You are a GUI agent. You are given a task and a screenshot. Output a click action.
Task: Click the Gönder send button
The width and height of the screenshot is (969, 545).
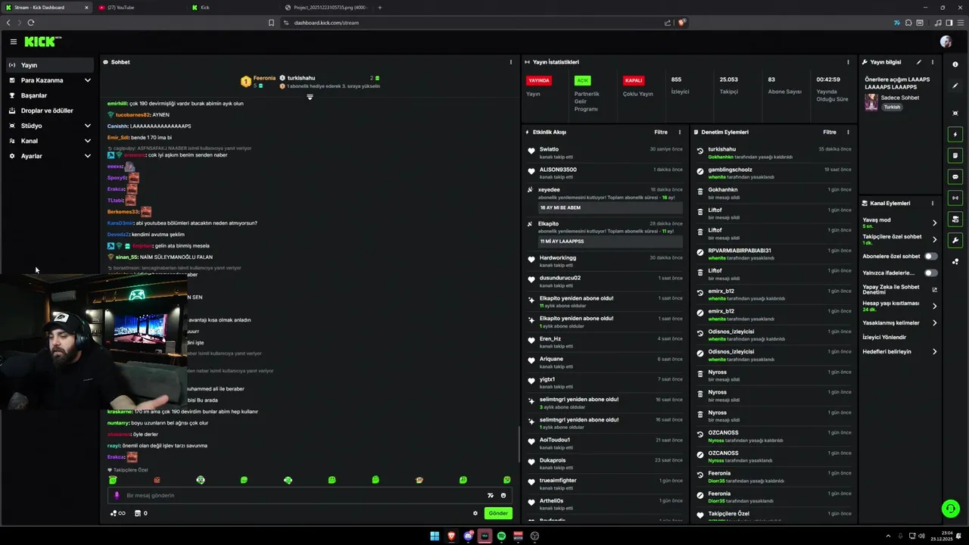[498, 513]
